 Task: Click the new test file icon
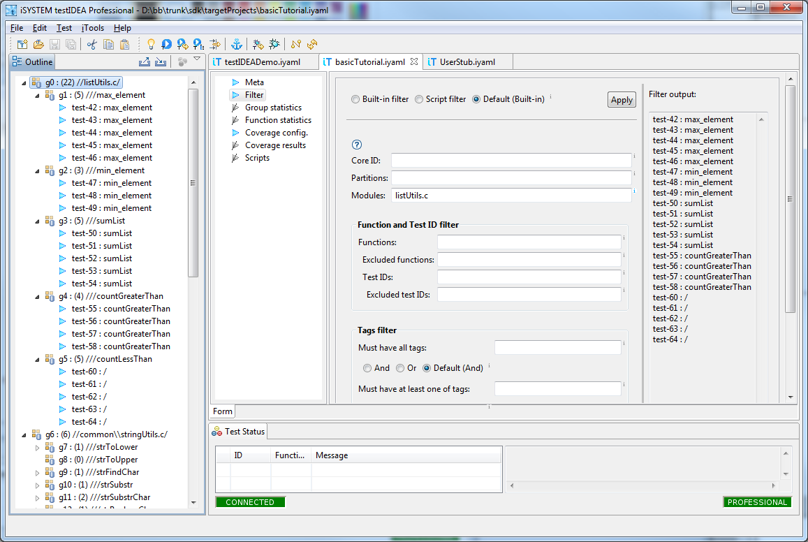pos(22,44)
